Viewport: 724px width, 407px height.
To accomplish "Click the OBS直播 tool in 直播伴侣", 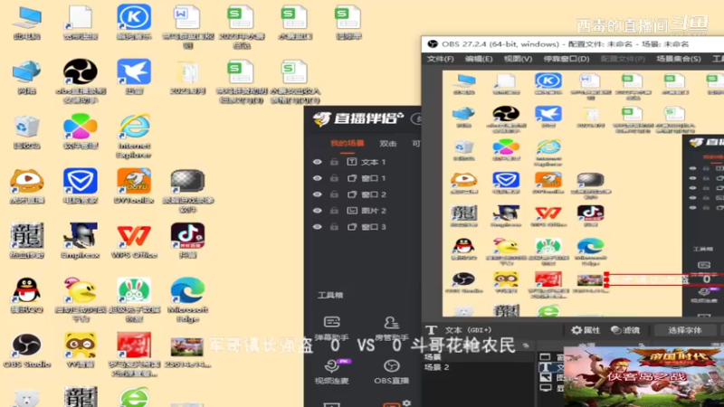I will [x=391, y=372].
